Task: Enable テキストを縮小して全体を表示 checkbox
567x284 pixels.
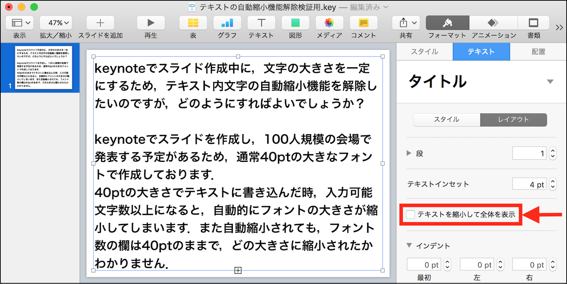Action: (x=410, y=215)
